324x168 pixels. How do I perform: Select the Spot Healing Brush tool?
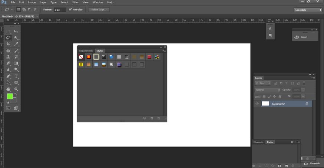point(8,51)
